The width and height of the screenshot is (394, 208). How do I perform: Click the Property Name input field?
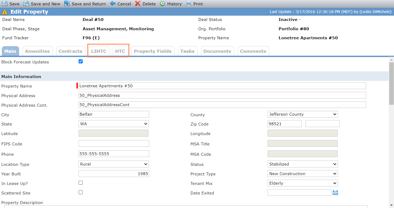click(x=222, y=86)
